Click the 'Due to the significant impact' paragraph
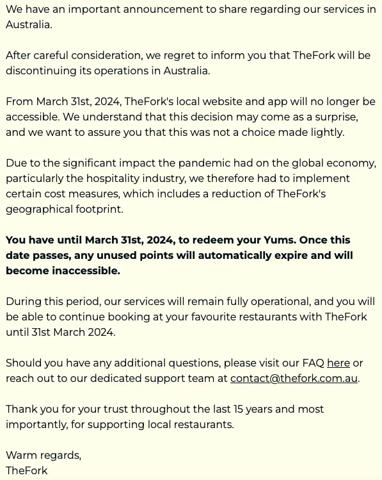Viewport: 382px width, 480px height. pyautogui.click(x=191, y=186)
